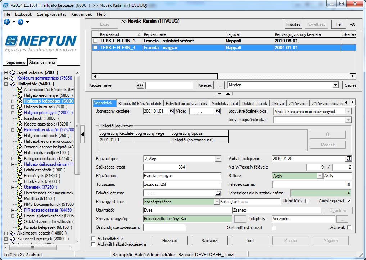Click the Kiadott igazolások menu icon

point(19,124)
